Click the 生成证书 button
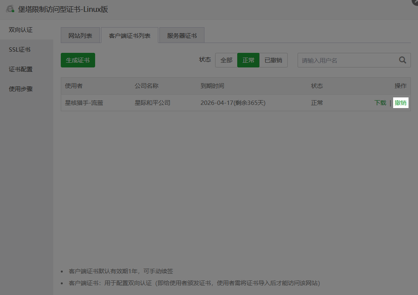This screenshot has width=418, height=295. pyautogui.click(x=78, y=60)
